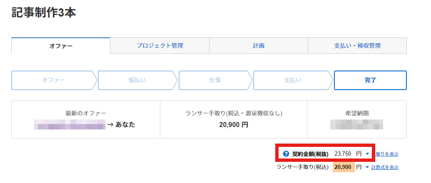
Task: Select the 完了 progress step
Action: click(x=370, y=80)
